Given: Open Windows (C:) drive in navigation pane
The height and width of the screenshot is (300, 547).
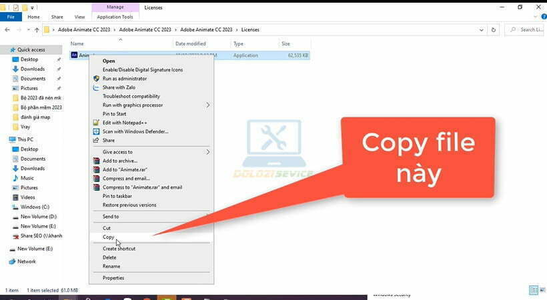Looking at the screenshot, I should click(35, 207).
